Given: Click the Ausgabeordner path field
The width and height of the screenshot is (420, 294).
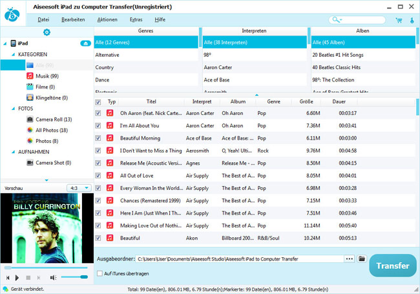Looking at the screenshot, I should tap(240, 259).
